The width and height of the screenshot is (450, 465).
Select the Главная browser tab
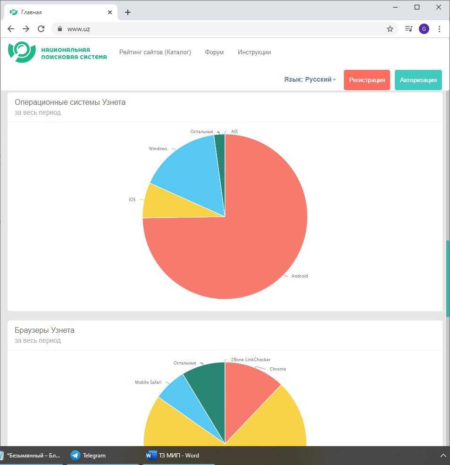[x=61, y=12]
